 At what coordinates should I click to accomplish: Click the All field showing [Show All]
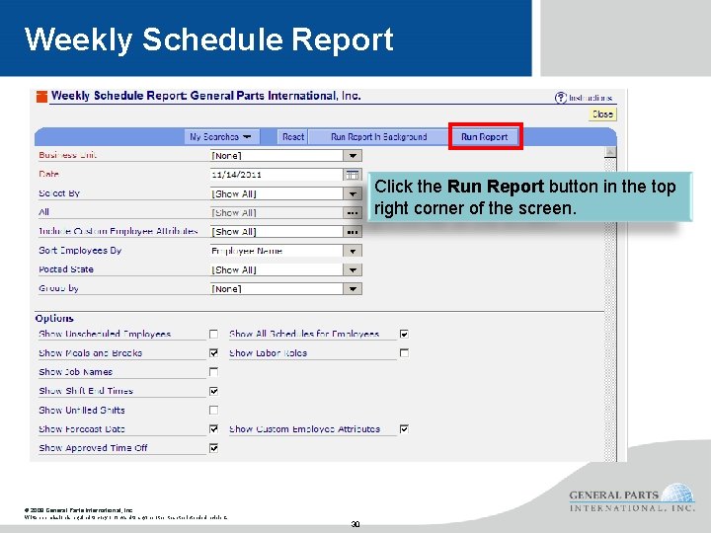pyautogui.click(x=276, y=212)
